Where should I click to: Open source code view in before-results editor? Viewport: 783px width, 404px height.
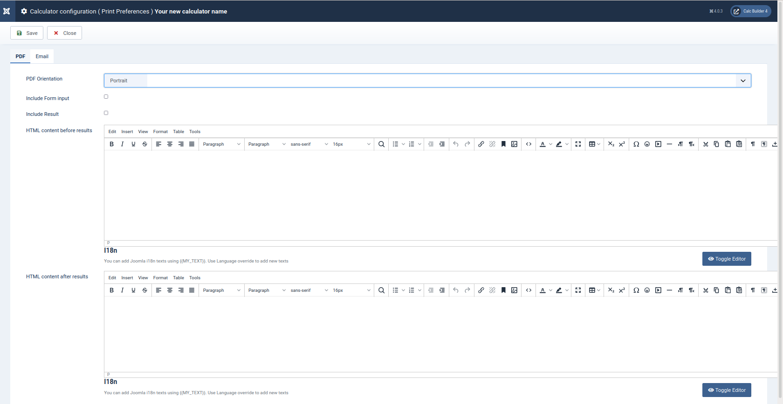pos(529,144)
